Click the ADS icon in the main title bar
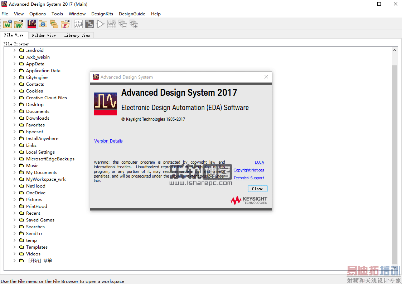The height and width of the screenshot is (284, 402). pos(4,4)
